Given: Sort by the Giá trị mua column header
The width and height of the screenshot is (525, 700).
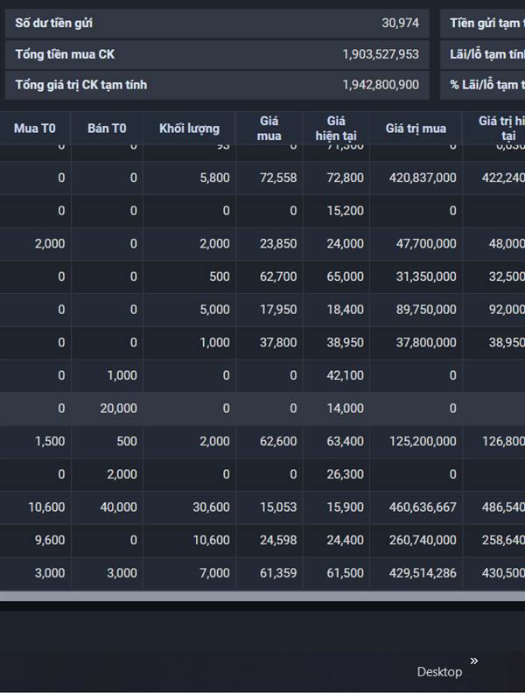Looking at the screenshot, I should 416,129.
